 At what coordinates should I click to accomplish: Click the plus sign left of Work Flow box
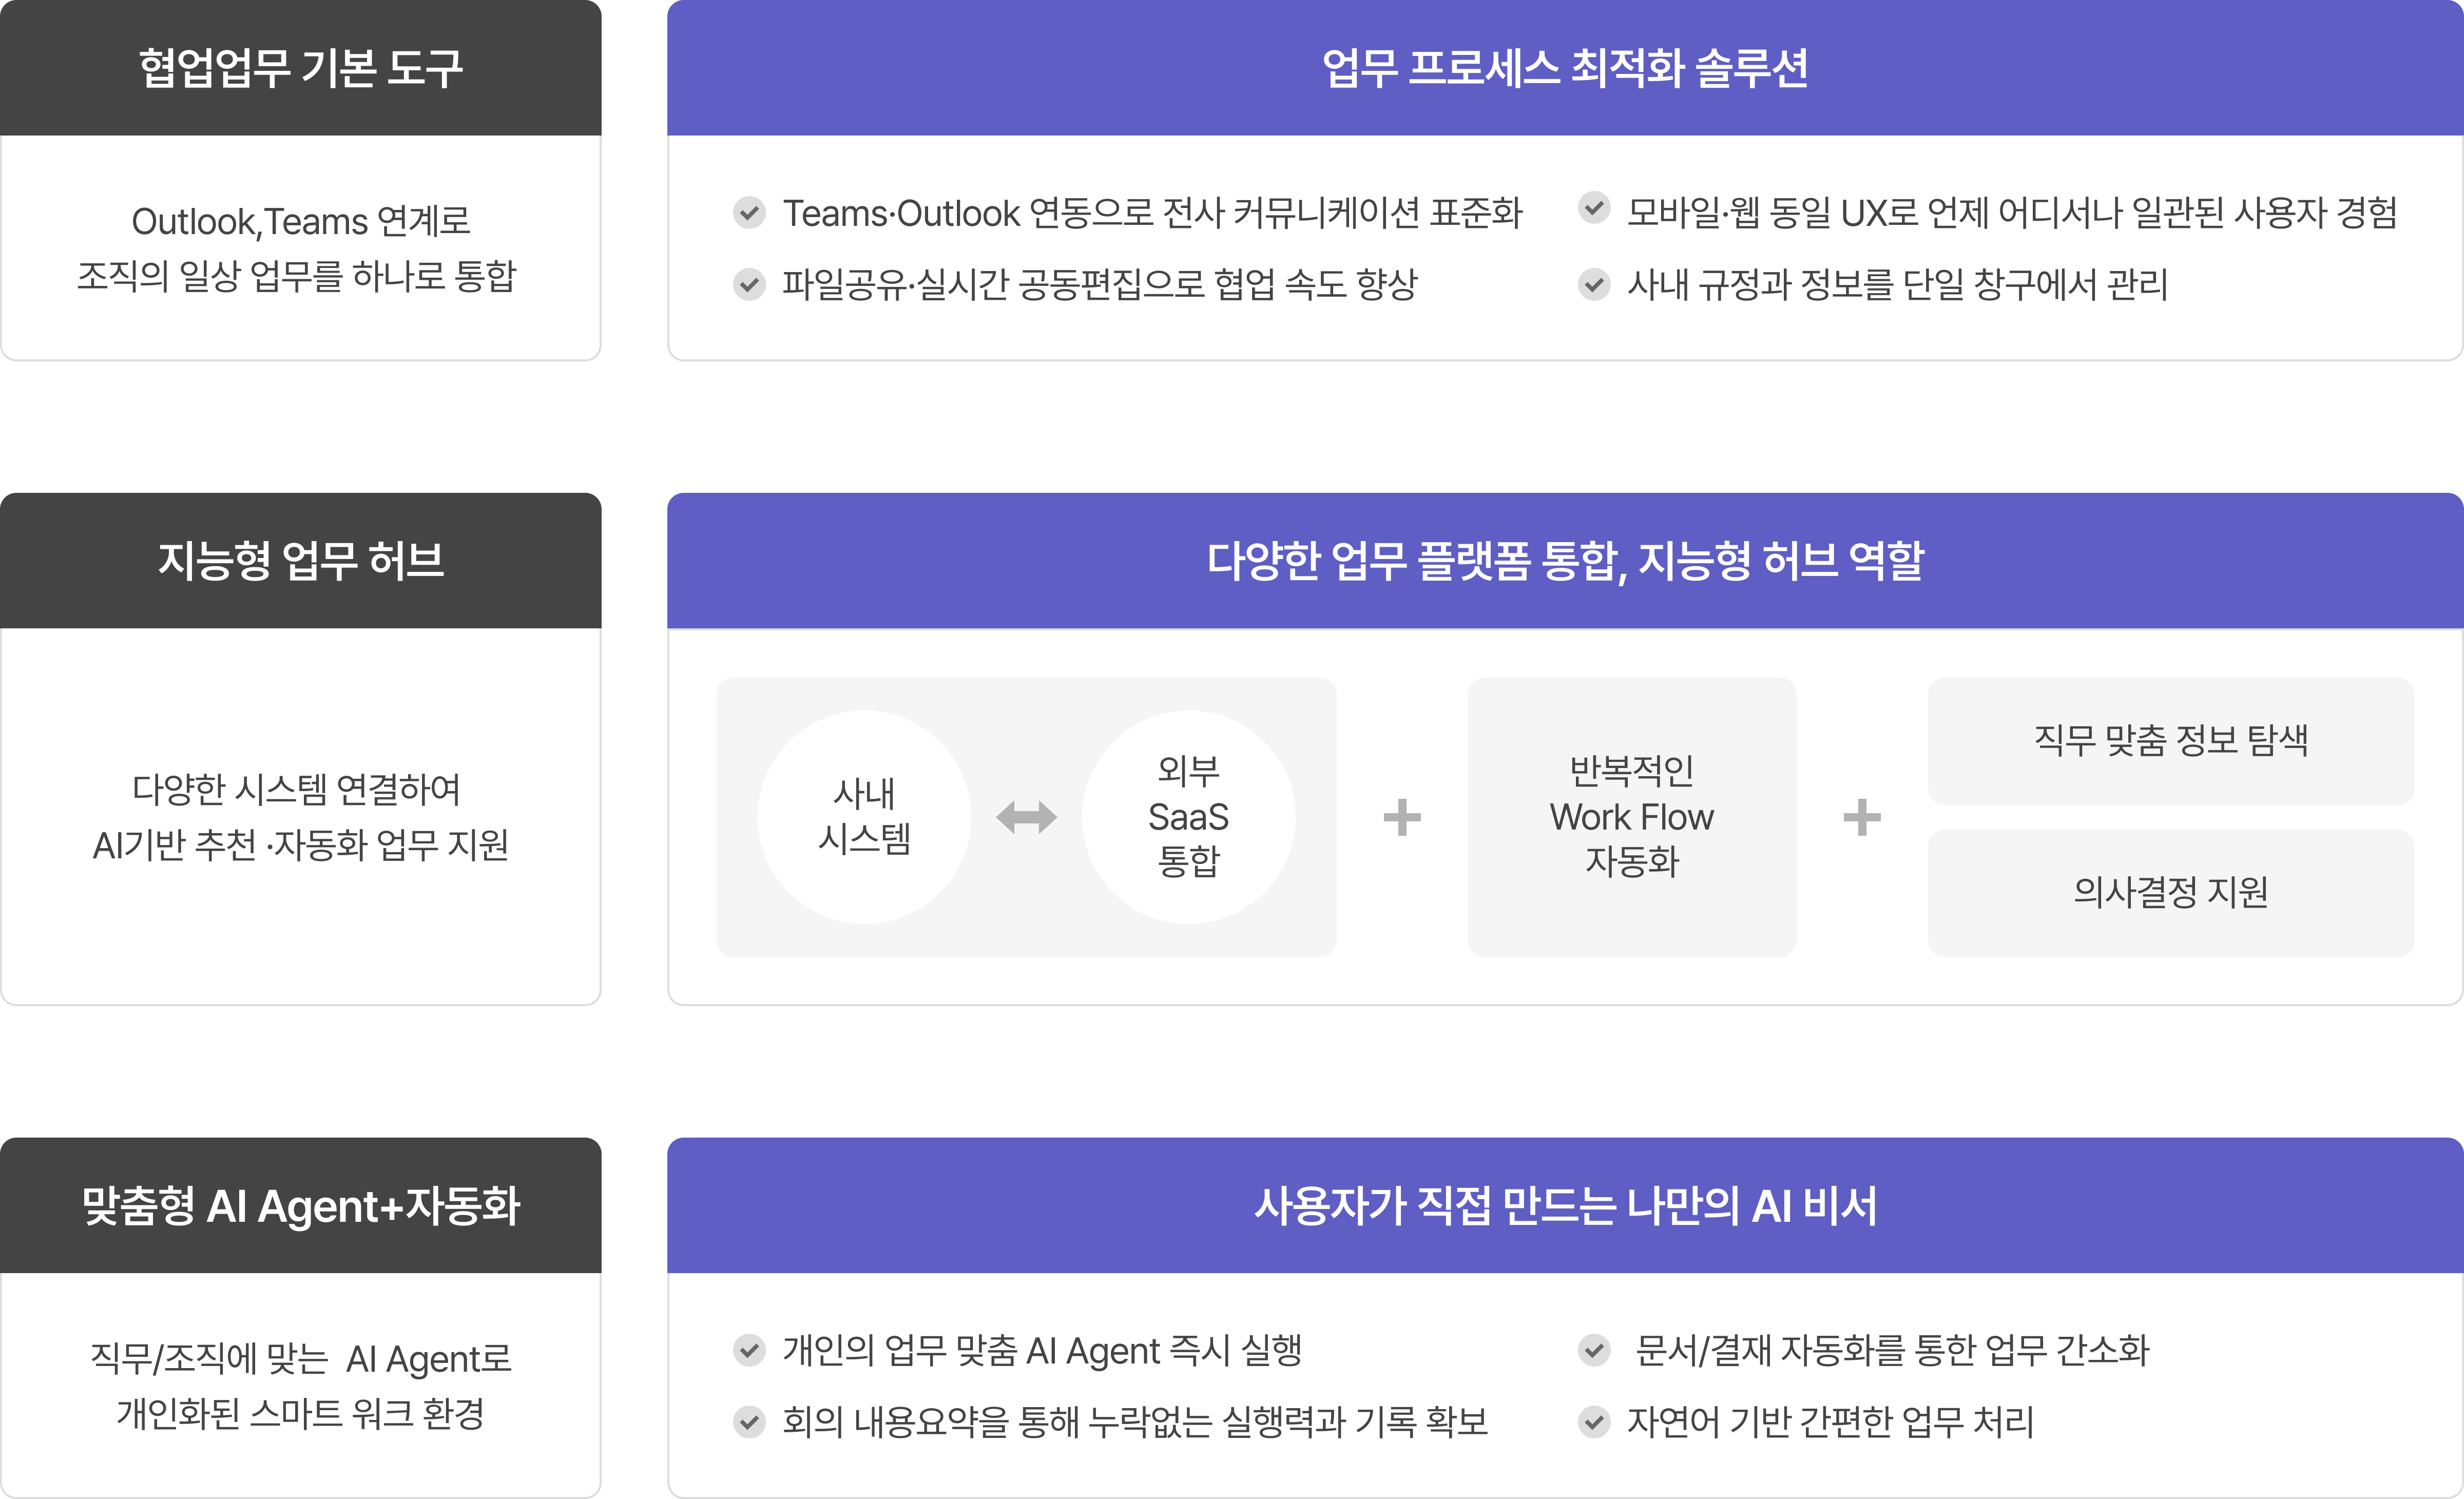(1402, 817)
